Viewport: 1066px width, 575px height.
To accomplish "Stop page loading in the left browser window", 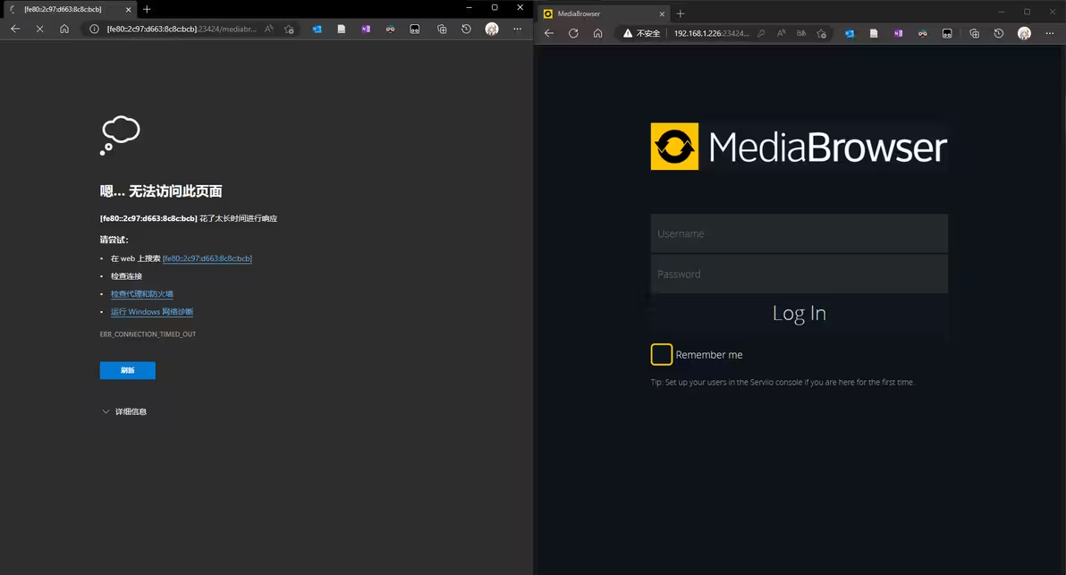I will click(39, 29).
